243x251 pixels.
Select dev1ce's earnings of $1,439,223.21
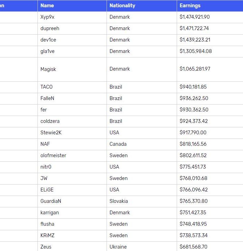coord(195,40)
